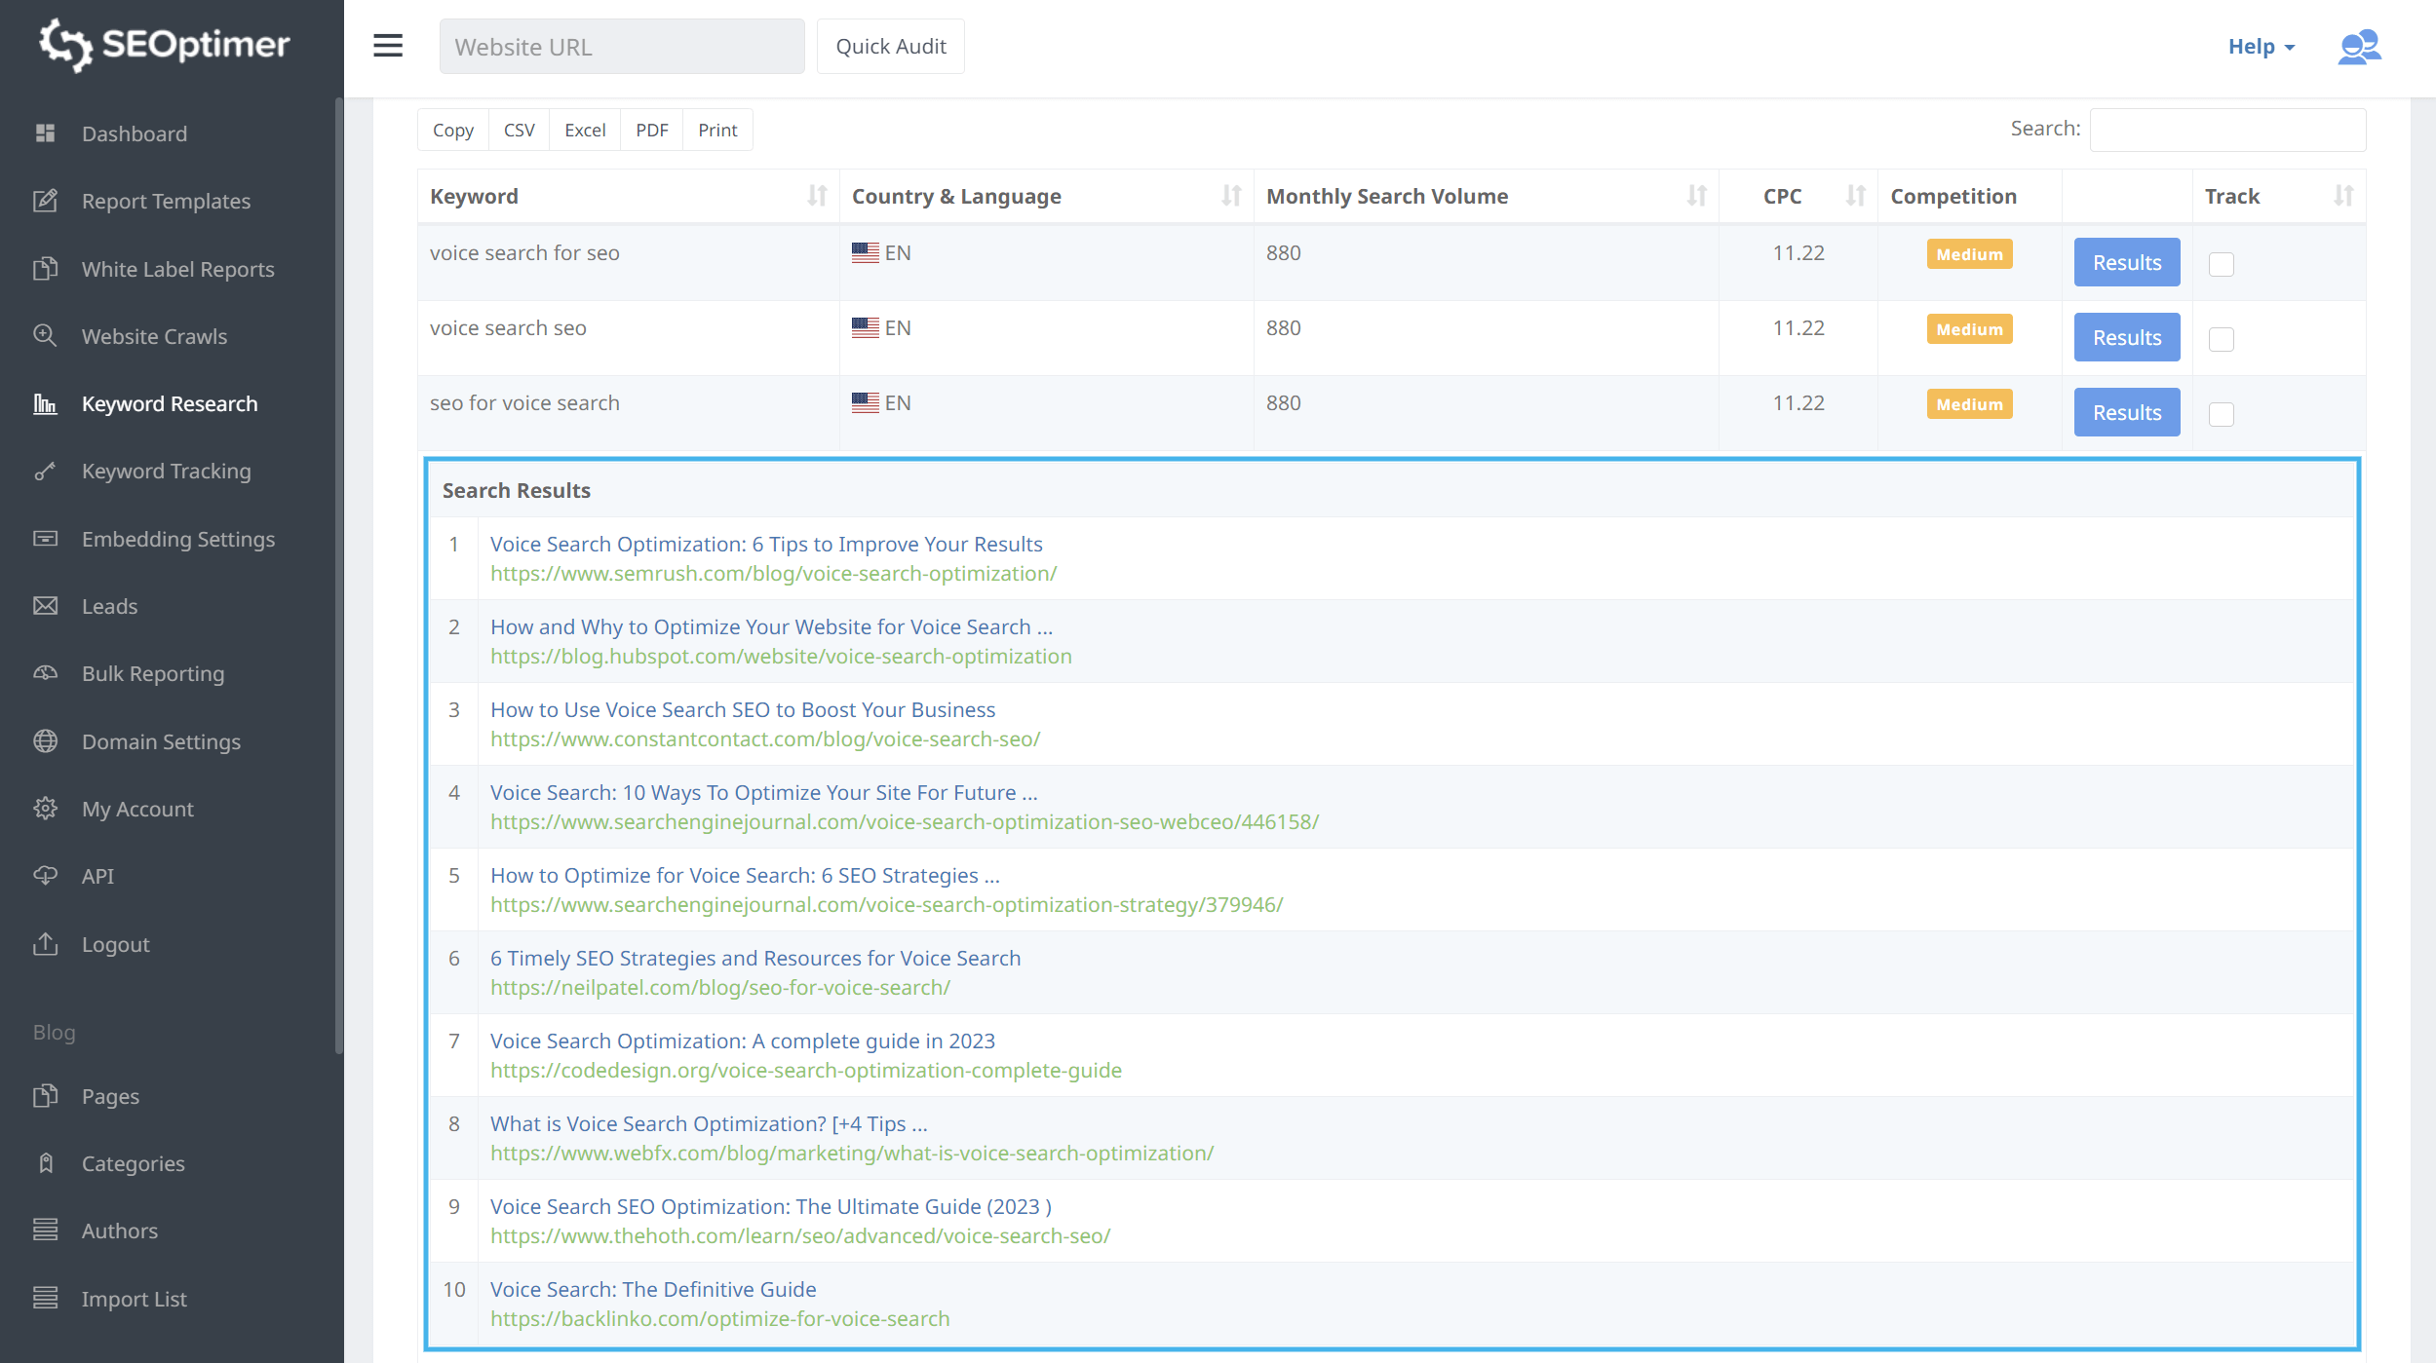Click the Bulk Reporting icon
Viewport: 2436px width, 1363px height.
pos(45,672)
